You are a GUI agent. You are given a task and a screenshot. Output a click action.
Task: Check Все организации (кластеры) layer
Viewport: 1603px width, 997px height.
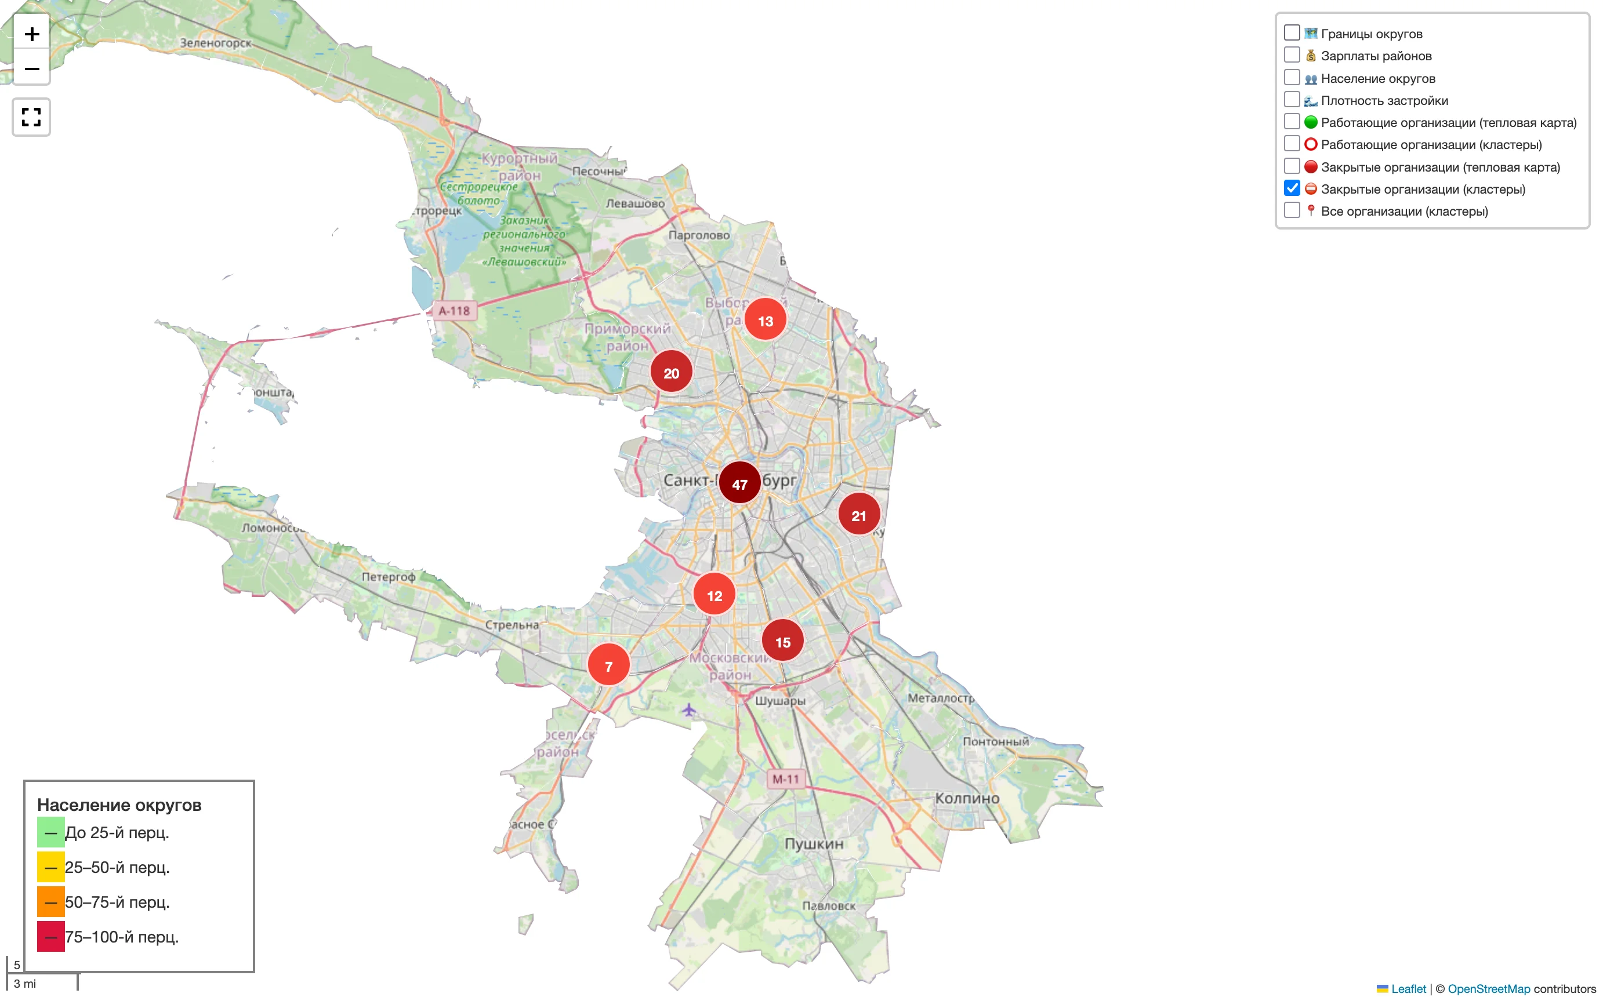[x=1292, y=210]
